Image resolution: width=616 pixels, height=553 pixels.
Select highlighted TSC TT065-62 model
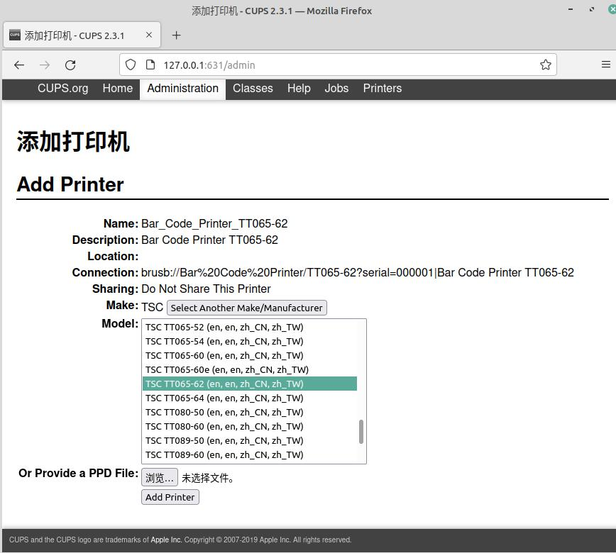click(x=250, y=384)
